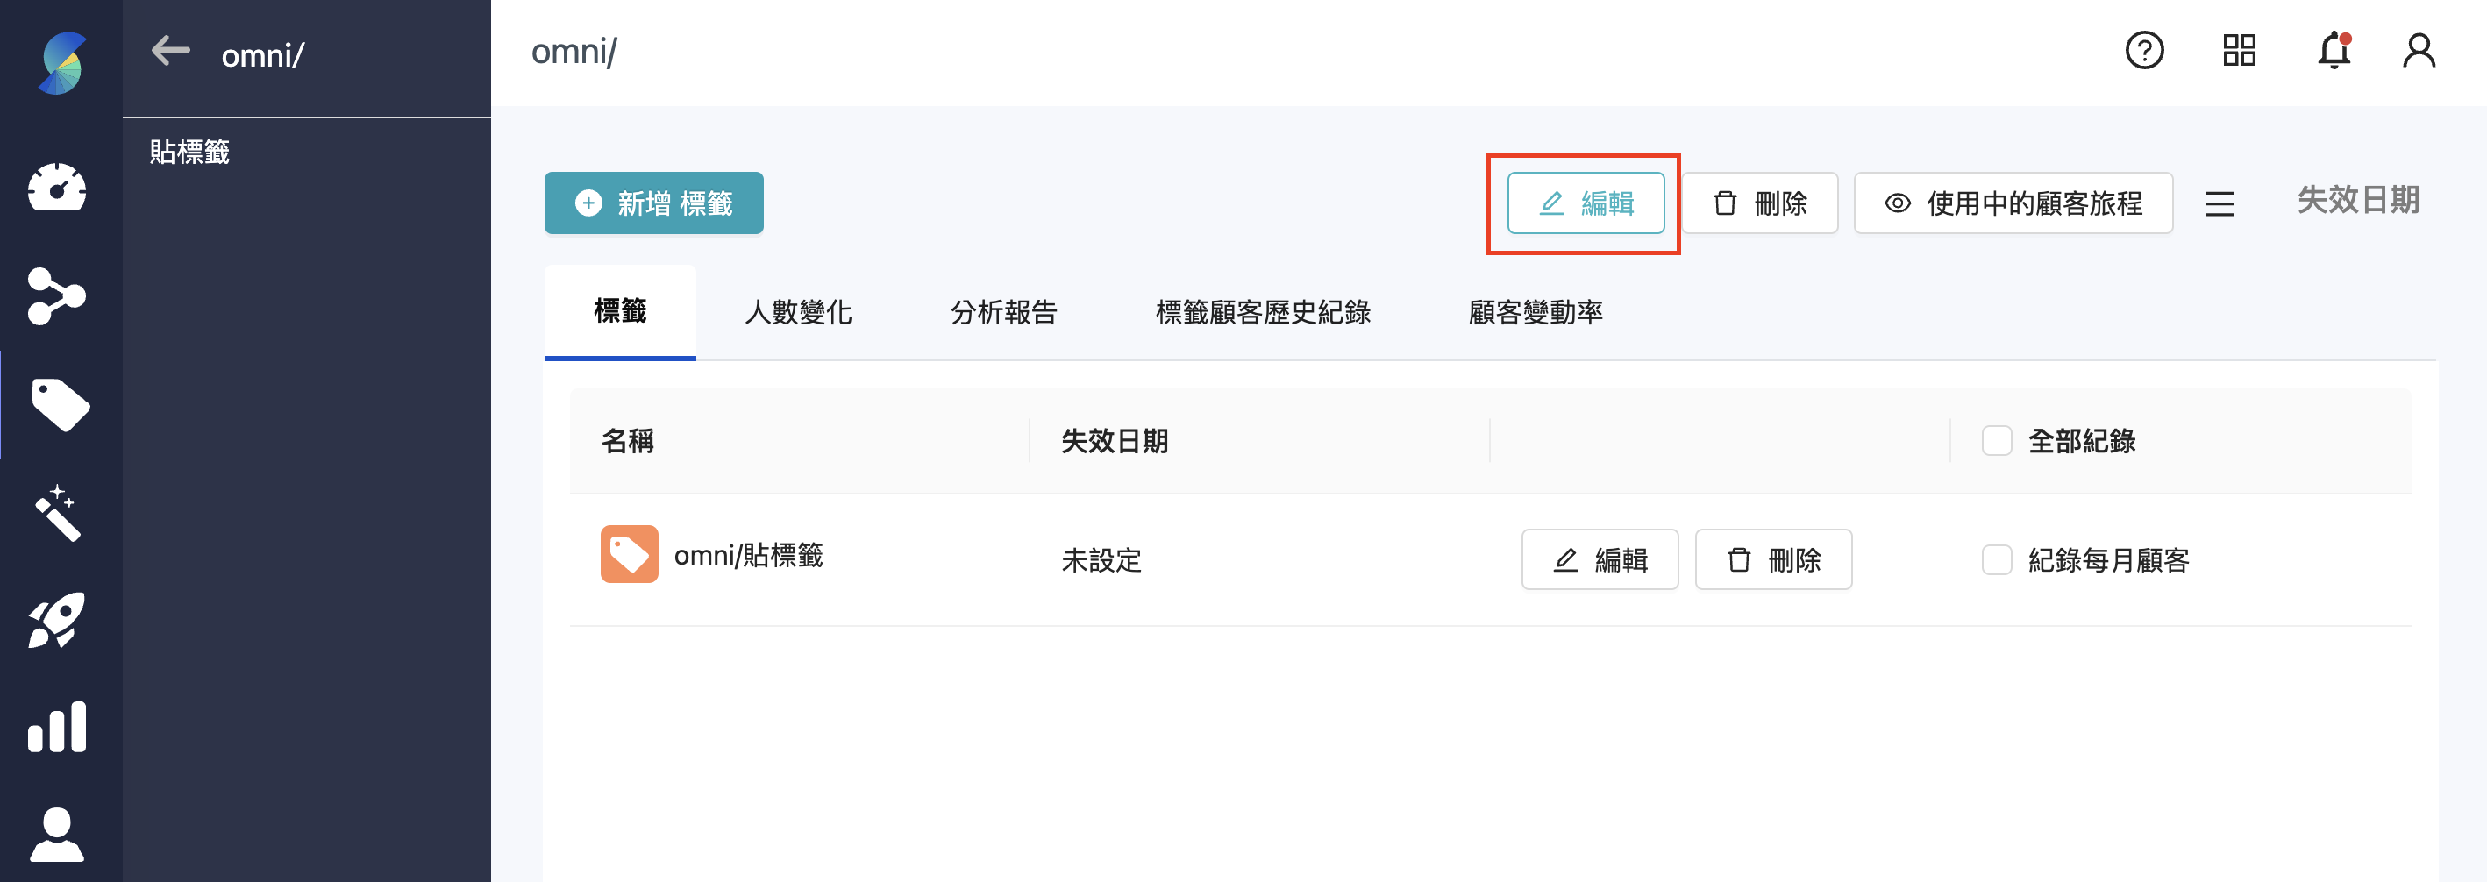The width and height of the screenshot is (2487, 882).
Task: Toggle the 紀錄每月顧客 checkbox
Action: (1997, 559)
